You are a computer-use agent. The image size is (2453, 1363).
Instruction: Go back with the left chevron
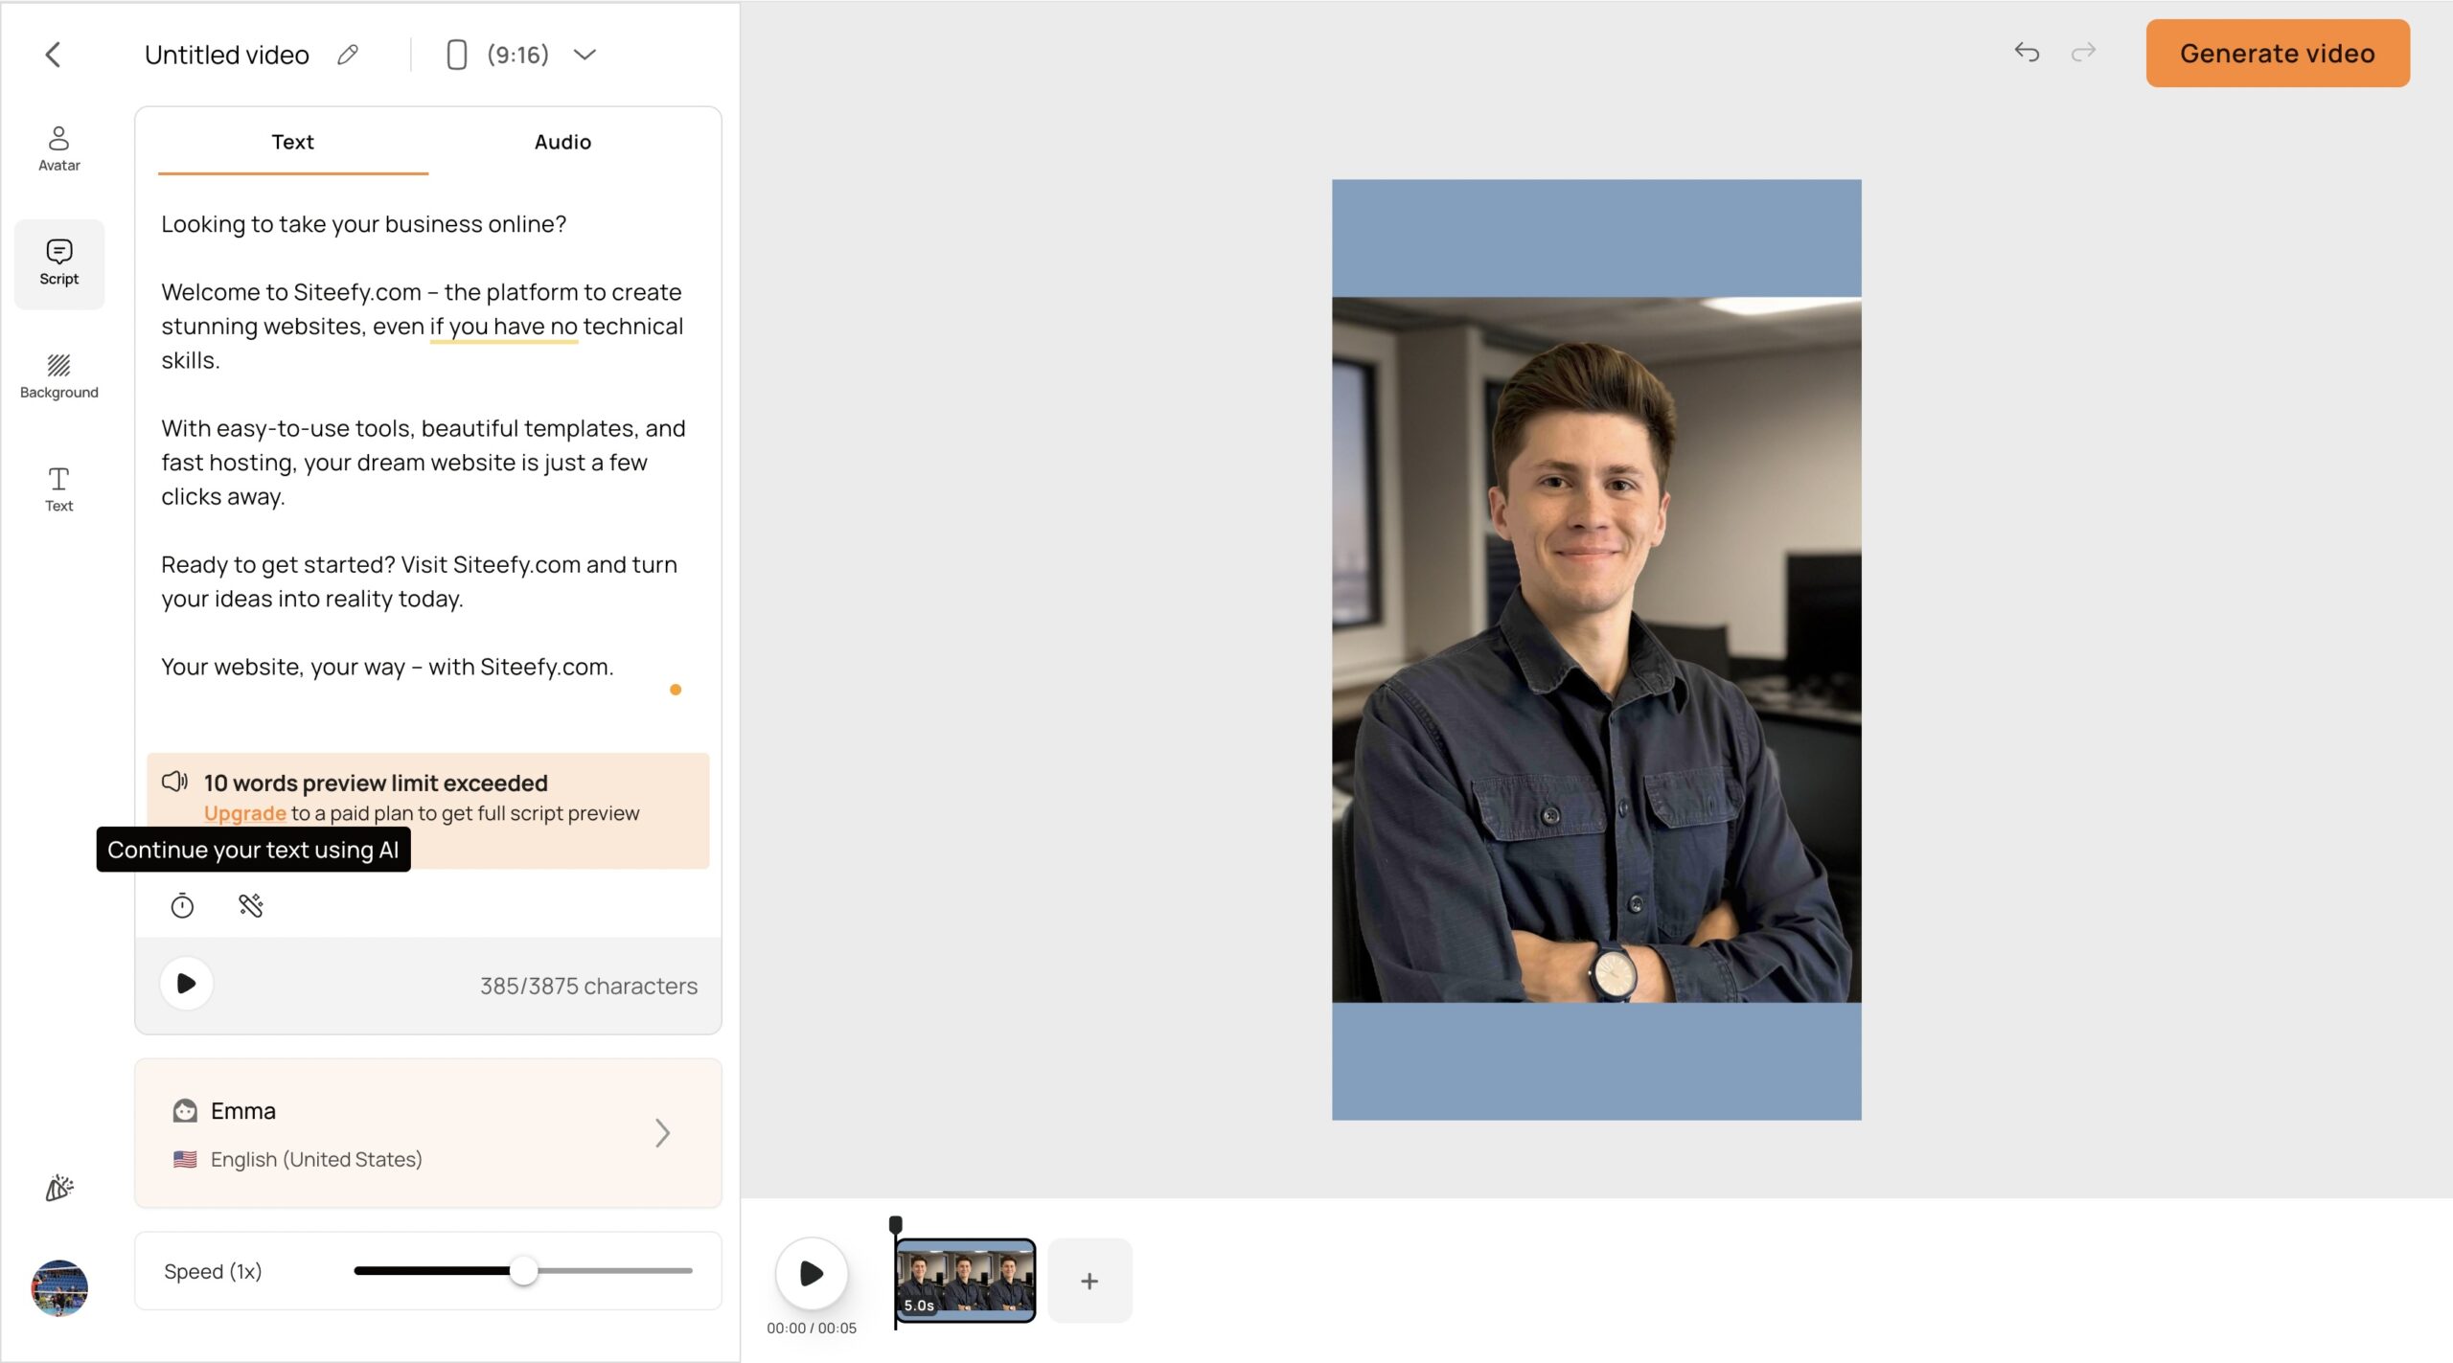point(53,55)
